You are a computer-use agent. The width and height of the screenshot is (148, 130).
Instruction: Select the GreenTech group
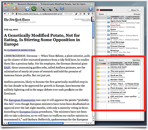pos(118,26)
